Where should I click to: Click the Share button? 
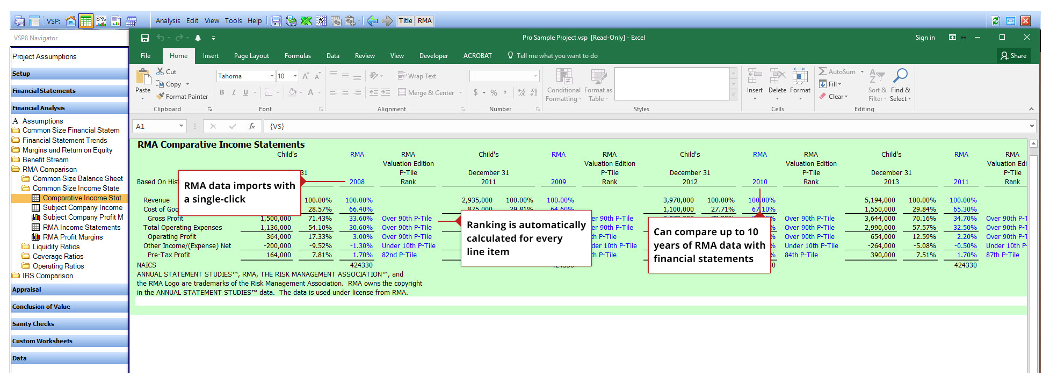[x=1013, y=56]
